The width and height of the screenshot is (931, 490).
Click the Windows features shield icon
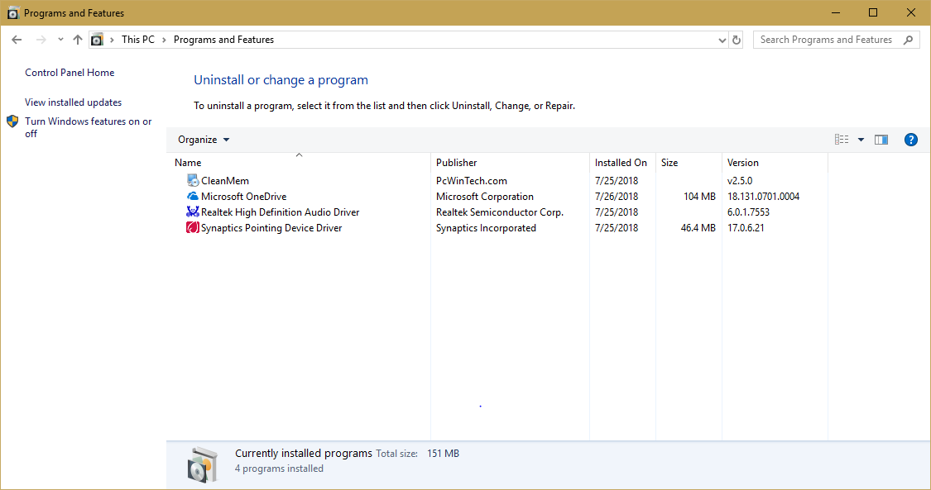tap(12, 121)
